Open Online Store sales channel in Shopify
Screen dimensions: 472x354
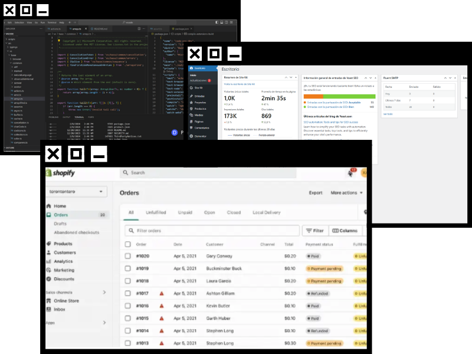63,301
